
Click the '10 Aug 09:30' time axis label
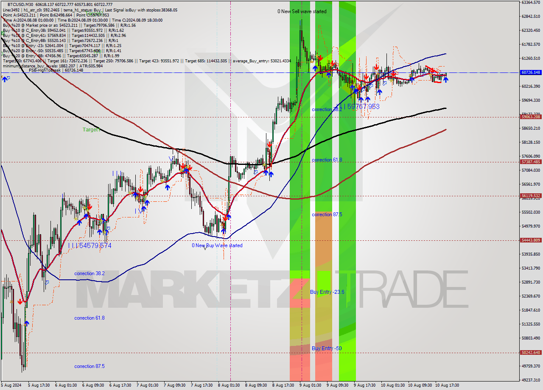(x=420, y=385)
